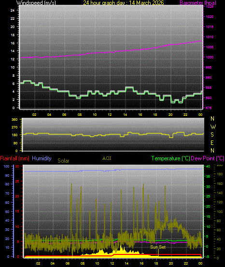Screen dimensions: 225x267
Task: Click the Solar legend label
Action: [x=63, y=161]
